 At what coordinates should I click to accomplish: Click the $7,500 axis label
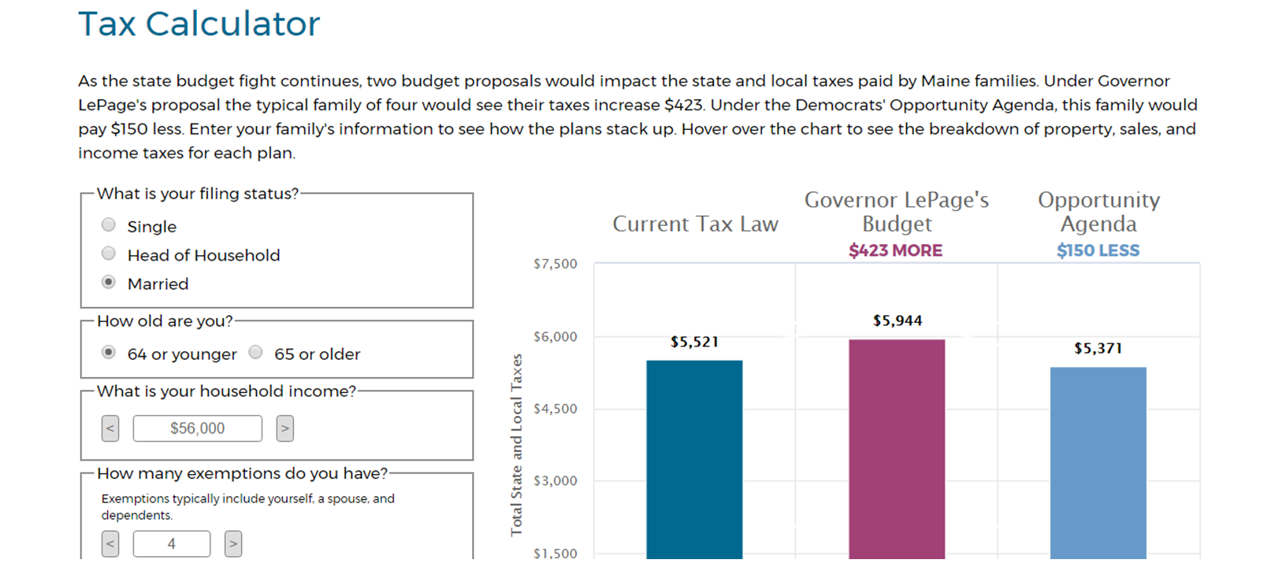tap(556, 264)
